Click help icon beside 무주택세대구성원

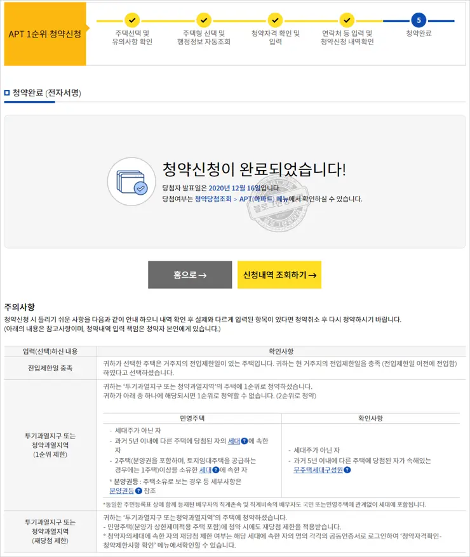tap(347, 470)
